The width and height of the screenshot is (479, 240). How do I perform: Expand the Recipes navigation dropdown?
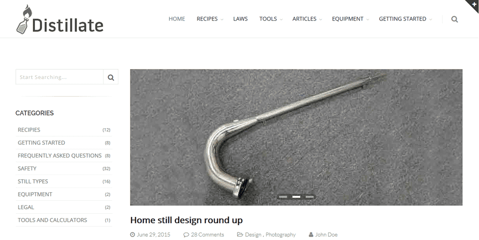tap(210, 19)
